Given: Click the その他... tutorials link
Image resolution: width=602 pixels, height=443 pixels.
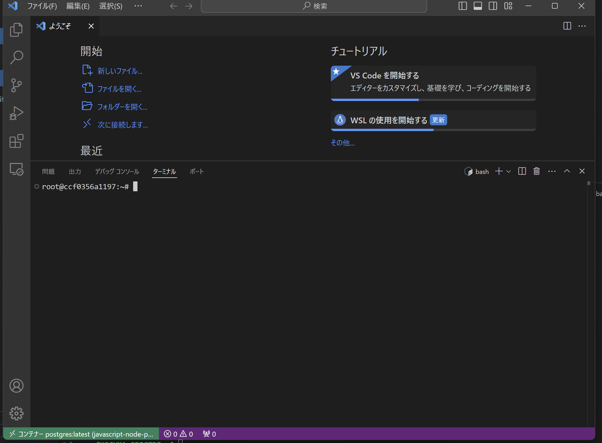Looking at the screenshot, I should point(343,143).
